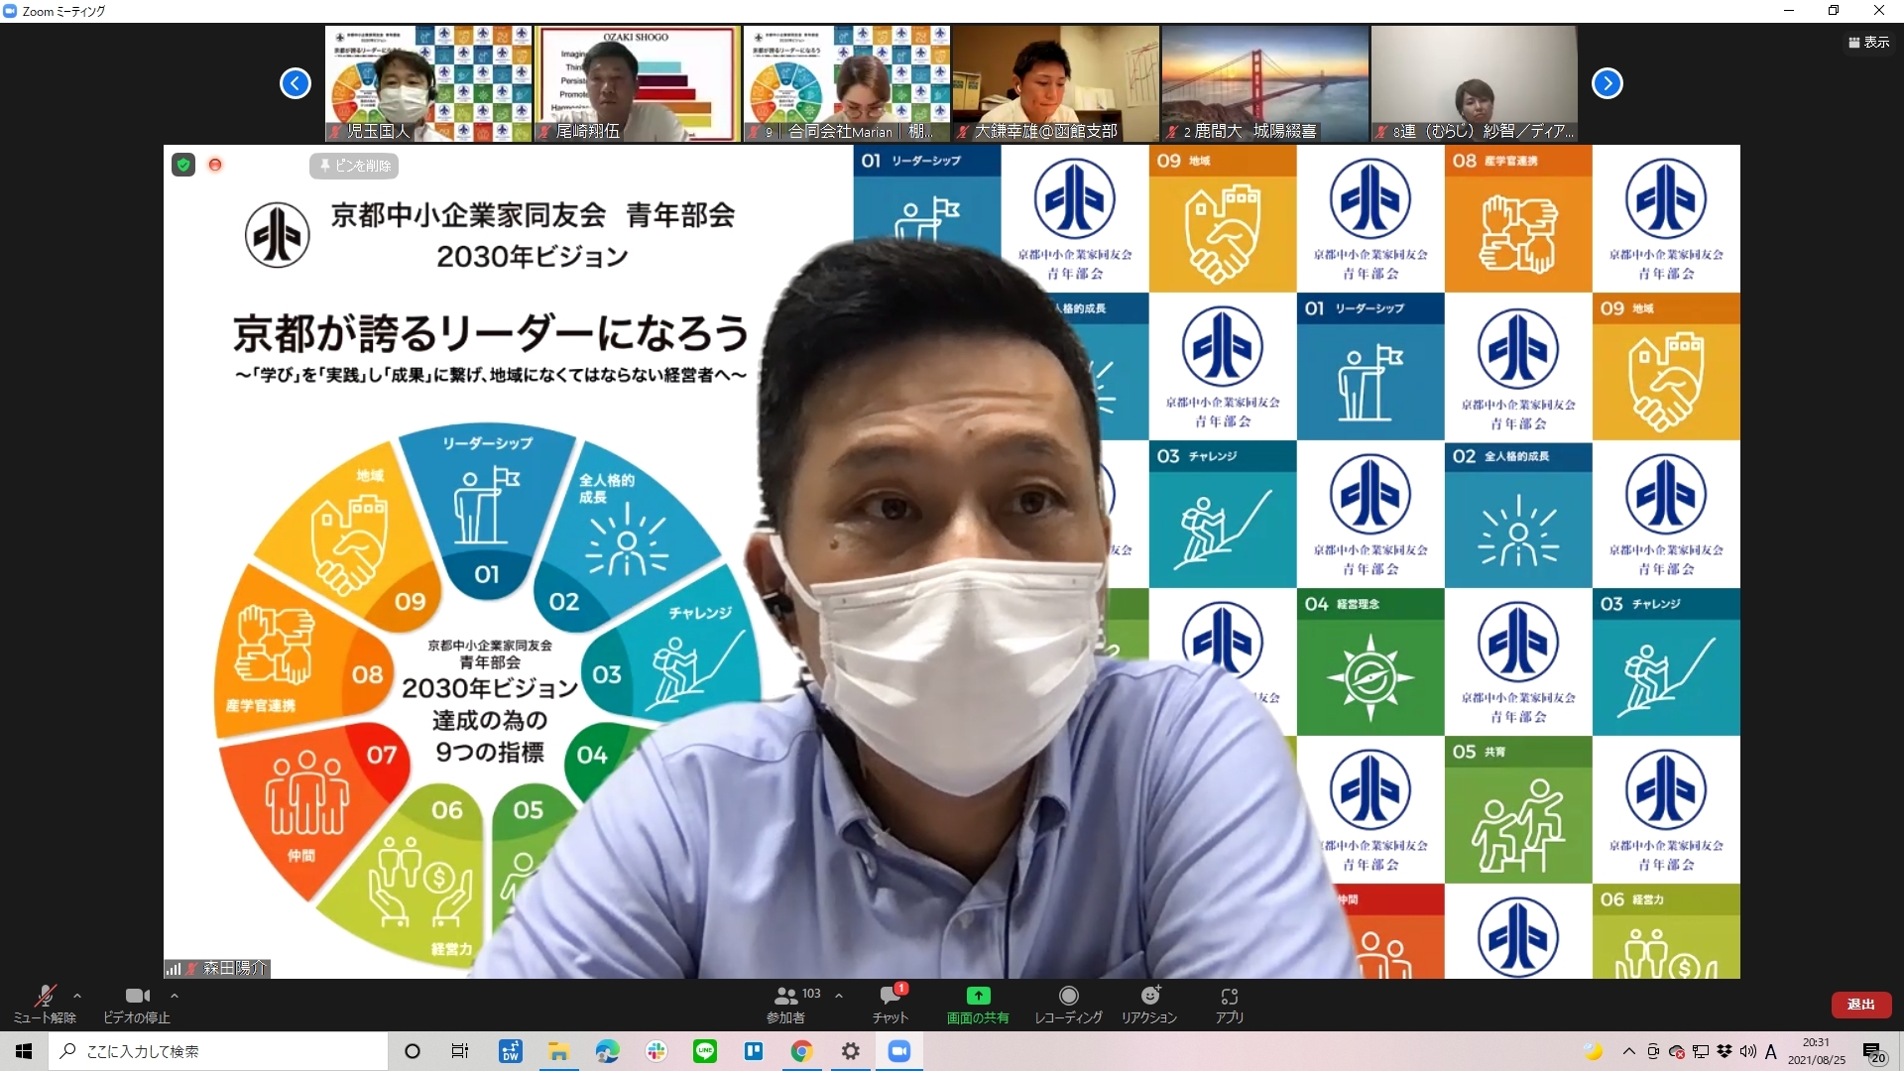This screenshot has width=1904, height=1071.
Task: Switch IME input mode A
Action: tap(1771, 1051)
